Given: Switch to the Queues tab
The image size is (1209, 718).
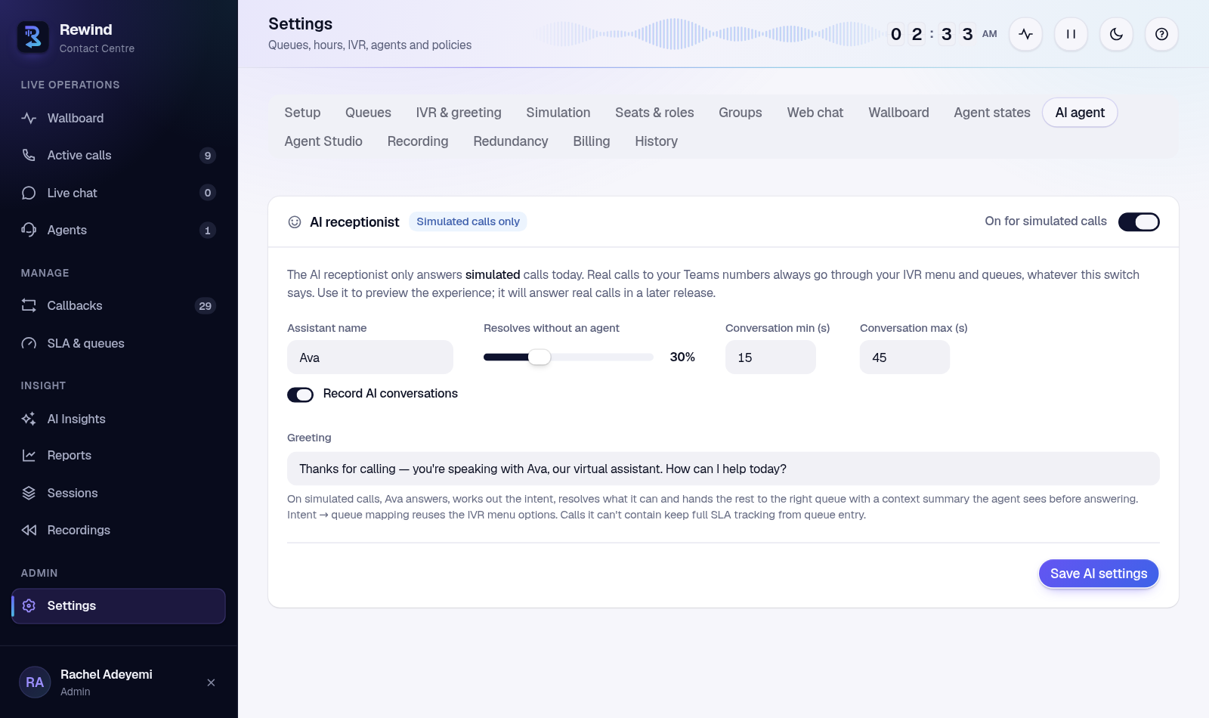Looking at the screenshot, I should coord(368,113).
